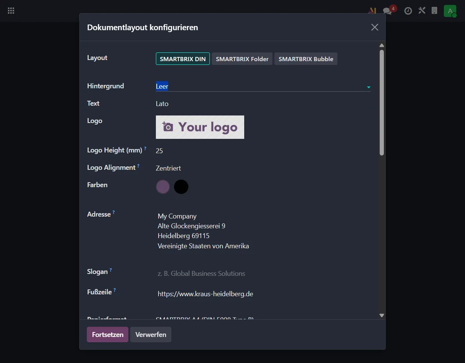The image size is (465, 363).
Task: Select the SMARTBRIX Bubble layout
Action: (x=306, y=59)
